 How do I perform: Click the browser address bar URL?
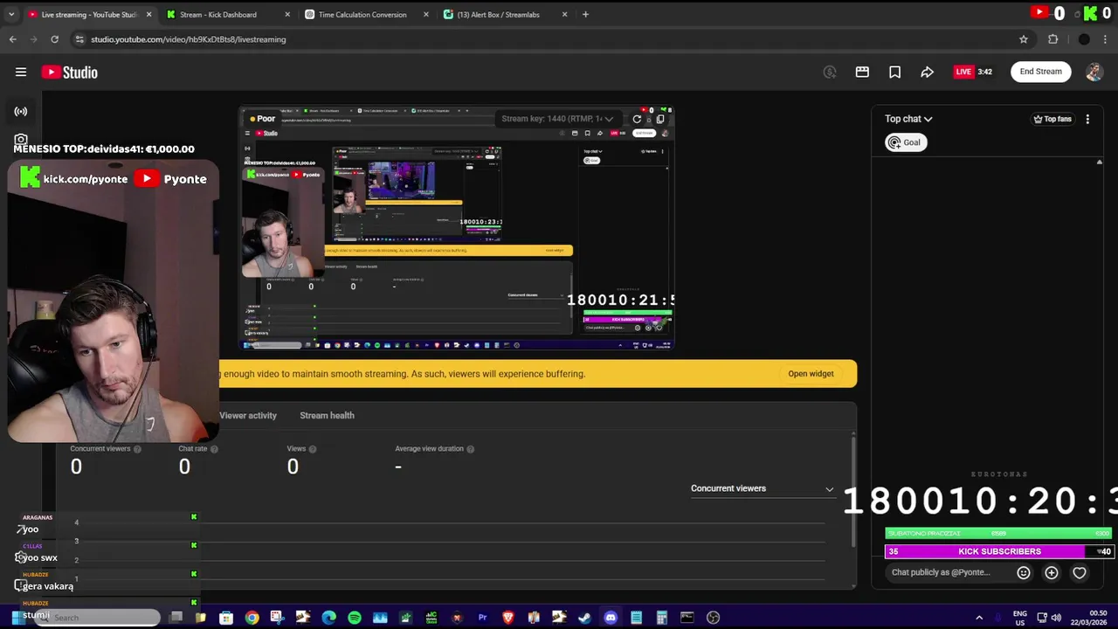click(188, 39)
